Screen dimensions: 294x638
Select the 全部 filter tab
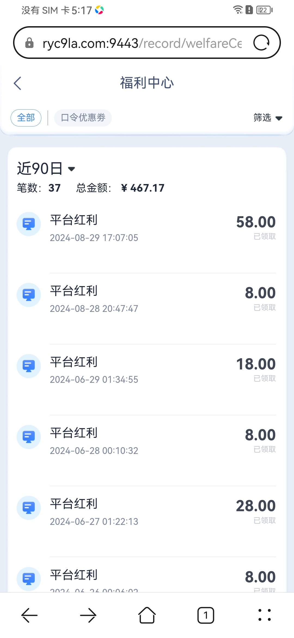[x=26, y=118]
